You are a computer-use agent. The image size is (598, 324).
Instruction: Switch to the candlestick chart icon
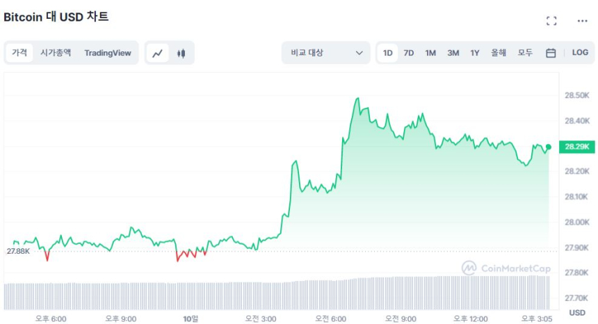click(x=181, y=53)
